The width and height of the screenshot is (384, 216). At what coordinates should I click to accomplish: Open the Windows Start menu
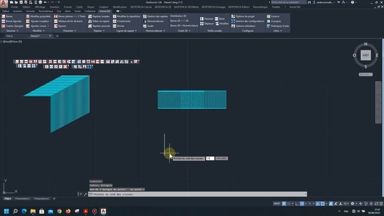pyautogui.click(x=7, y=211)
